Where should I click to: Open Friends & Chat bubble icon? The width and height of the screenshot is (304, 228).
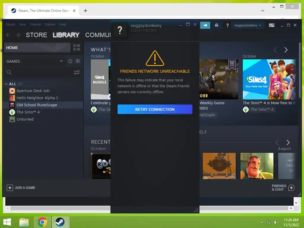pyautogui.click(x=291, y=188)
